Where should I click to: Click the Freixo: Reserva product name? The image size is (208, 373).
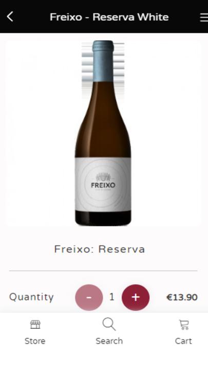100,250
